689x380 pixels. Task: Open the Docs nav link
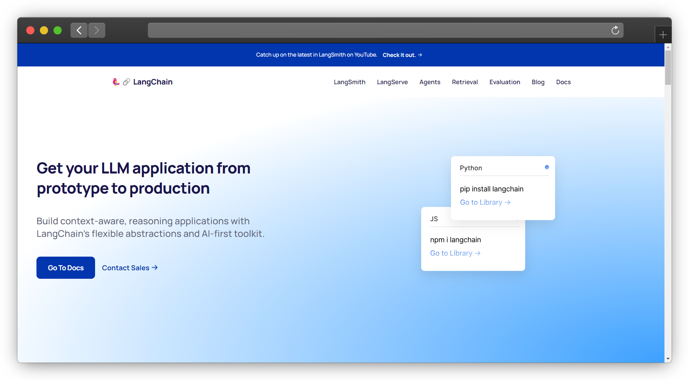click(x=563, y=82)
